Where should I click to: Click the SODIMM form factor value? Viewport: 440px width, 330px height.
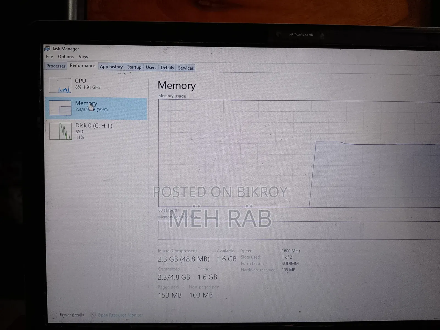point(290,263)
